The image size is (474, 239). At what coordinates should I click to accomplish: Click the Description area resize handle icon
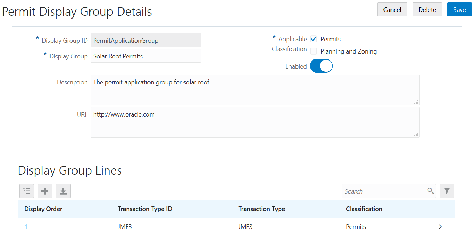(416, 102)
